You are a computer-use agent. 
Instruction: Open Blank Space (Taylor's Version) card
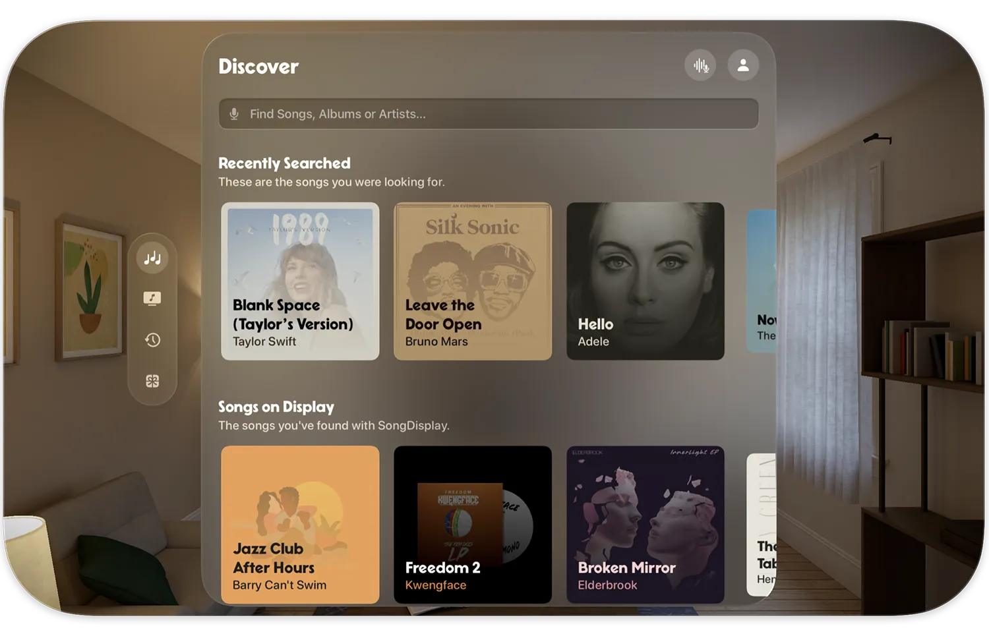[300, 281]
